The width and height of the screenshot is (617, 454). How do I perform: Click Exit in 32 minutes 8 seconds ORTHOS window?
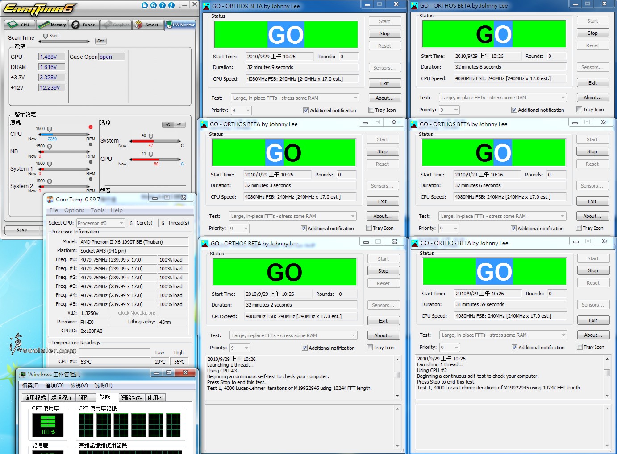tap(592, 83)
